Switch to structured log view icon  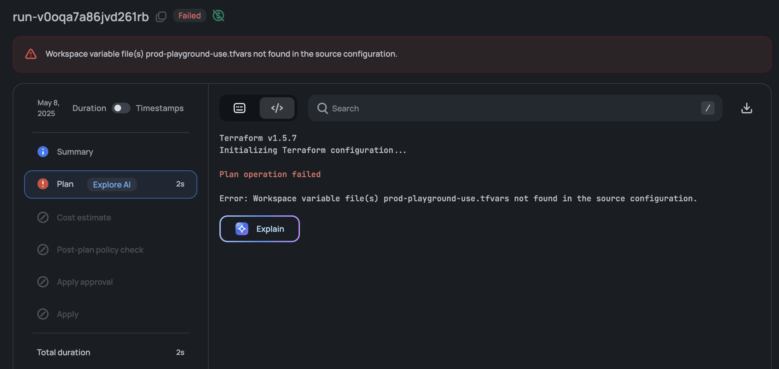pyautogui.click(x=240, y=108)
